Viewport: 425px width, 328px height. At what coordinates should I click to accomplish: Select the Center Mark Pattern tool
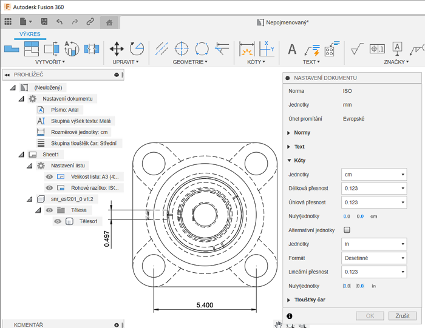click(202, 49)
